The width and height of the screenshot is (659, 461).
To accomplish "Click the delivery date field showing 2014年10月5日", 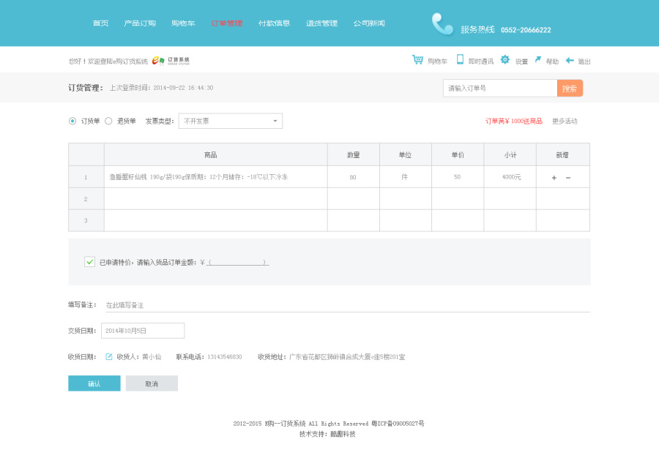I will click(142, 330).
